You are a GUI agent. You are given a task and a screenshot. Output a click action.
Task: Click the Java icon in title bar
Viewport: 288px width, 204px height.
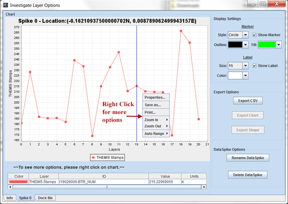pos(5,6)
